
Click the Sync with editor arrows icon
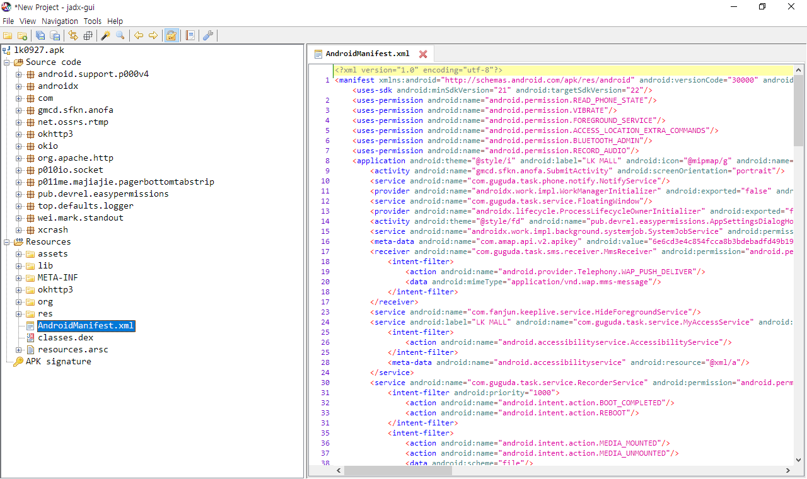74,36
